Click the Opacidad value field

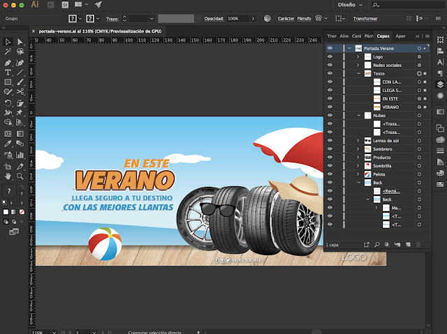pyautogui.click(x=236, y=19)
